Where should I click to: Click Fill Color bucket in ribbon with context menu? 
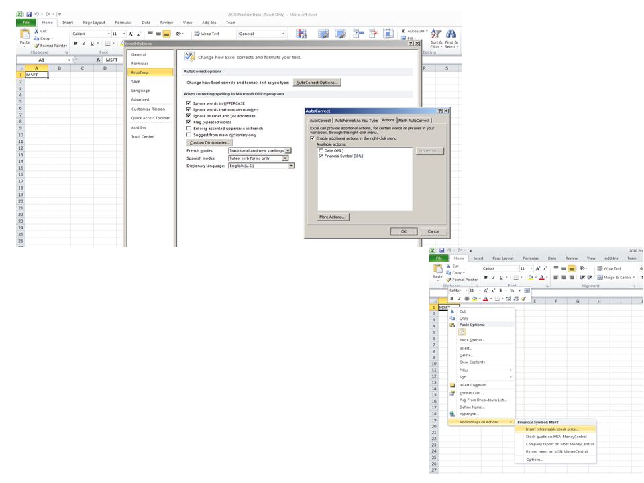coord(531,278)
